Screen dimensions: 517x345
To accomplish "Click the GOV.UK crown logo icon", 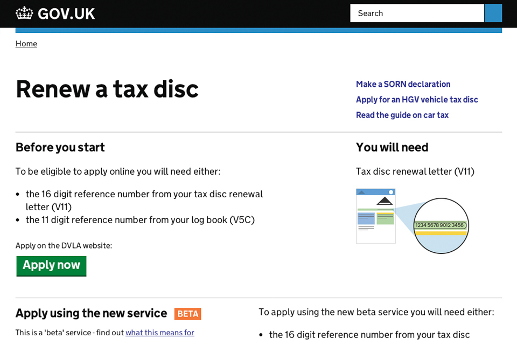I will pos(24,13).
